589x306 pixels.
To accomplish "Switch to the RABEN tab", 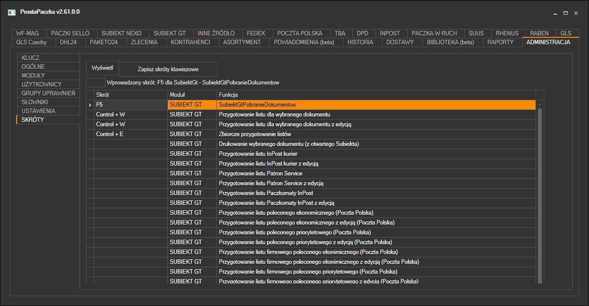I will click(539, 33).
